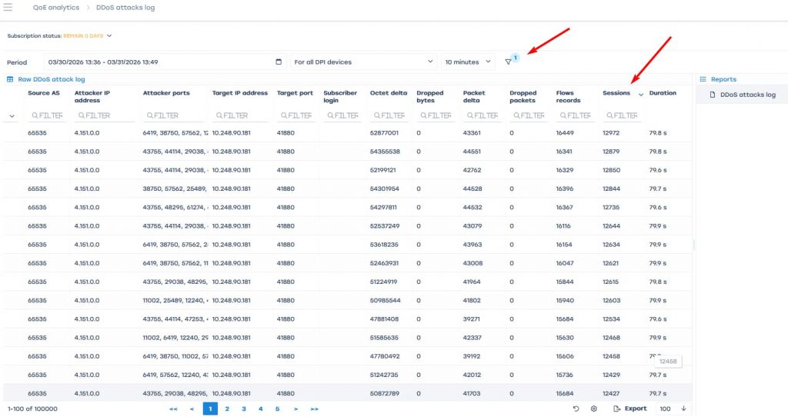Select DDoS attacks log report
788x417 pixels.
(748, 95)
